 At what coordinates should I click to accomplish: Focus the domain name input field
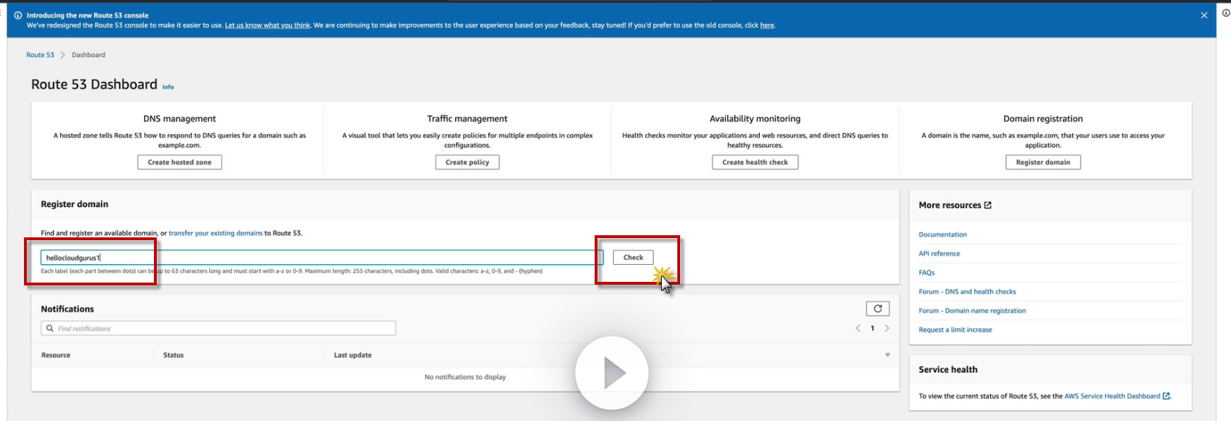click(x=322, y=258)
